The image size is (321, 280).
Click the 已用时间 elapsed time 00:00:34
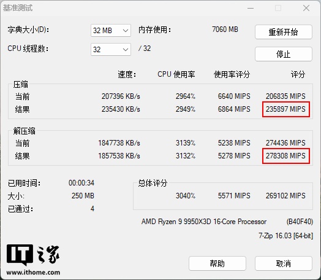[81, 183]
